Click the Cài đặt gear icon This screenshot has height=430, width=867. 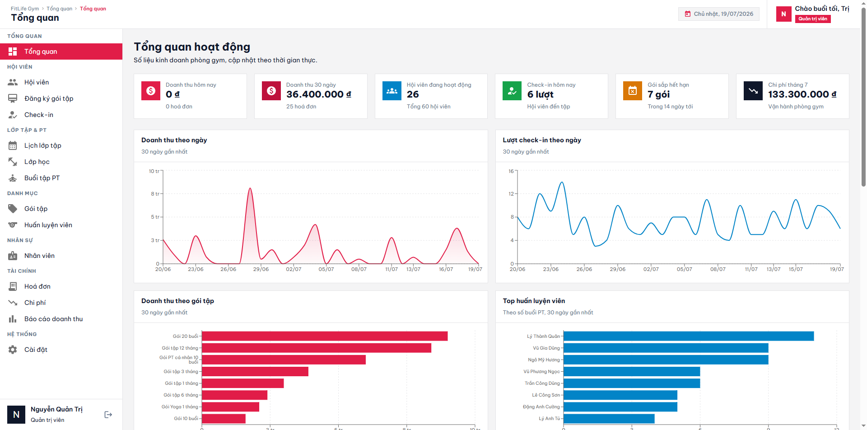pos(13,350)
